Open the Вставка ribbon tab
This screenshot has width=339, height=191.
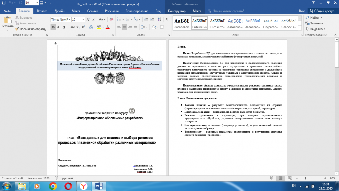[x=42, y=11]
